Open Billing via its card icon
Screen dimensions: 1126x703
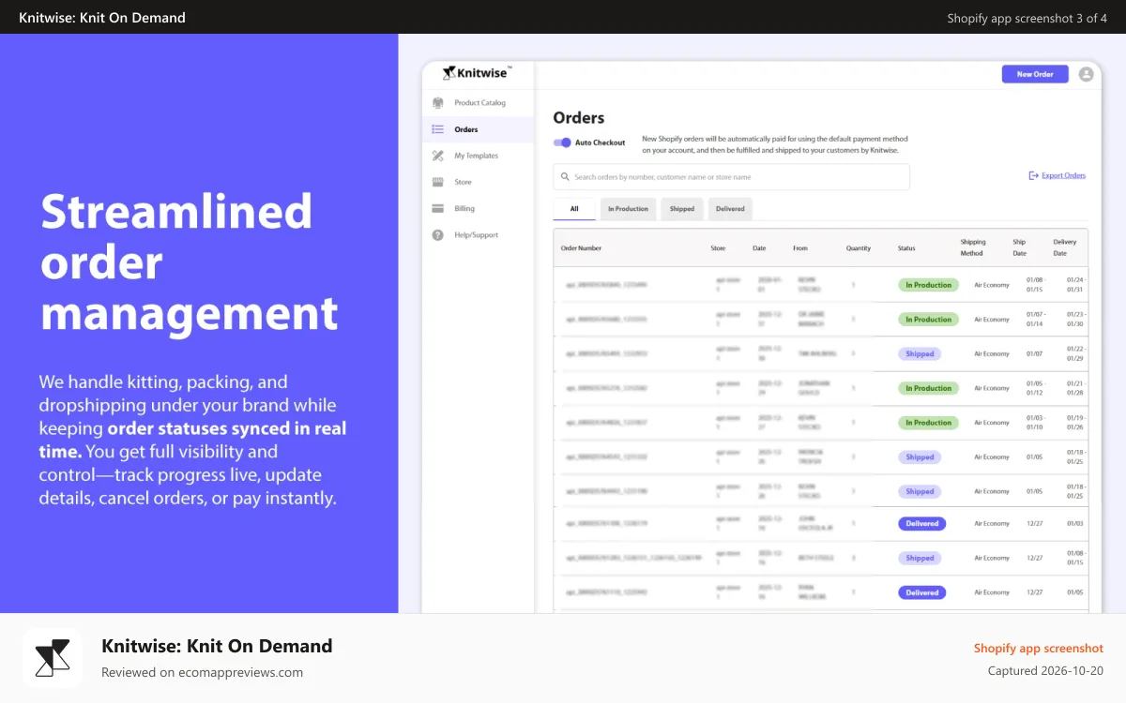tap(437, 208)
